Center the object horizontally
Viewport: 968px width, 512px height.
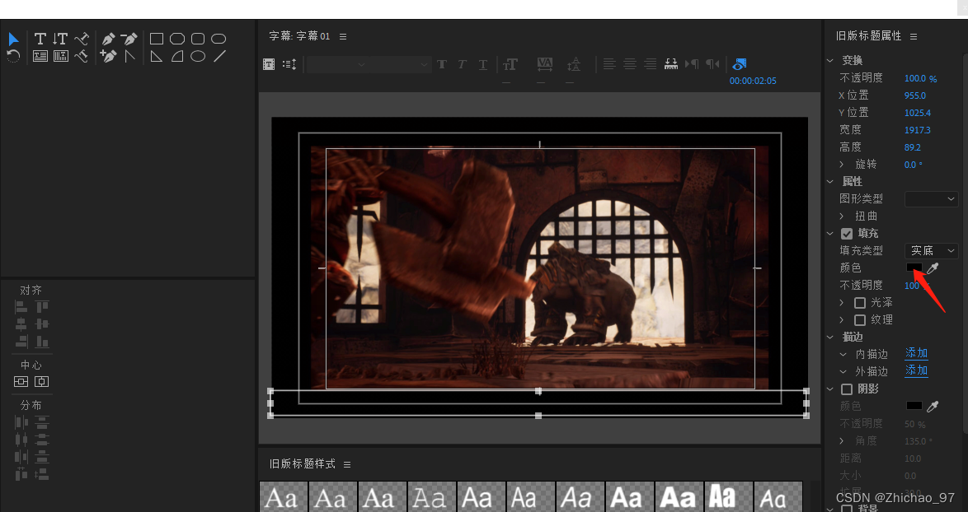(x=41, y=381)
